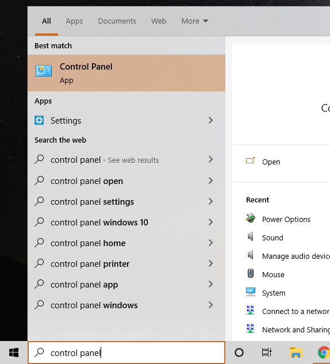Open Mouse from the Recent list
This screenshot has height=364, width=330.
273,275
